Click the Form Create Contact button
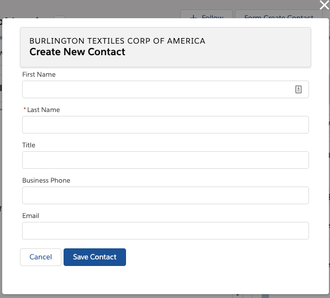Screen dimensions: 330x298 tap(279, 14)
